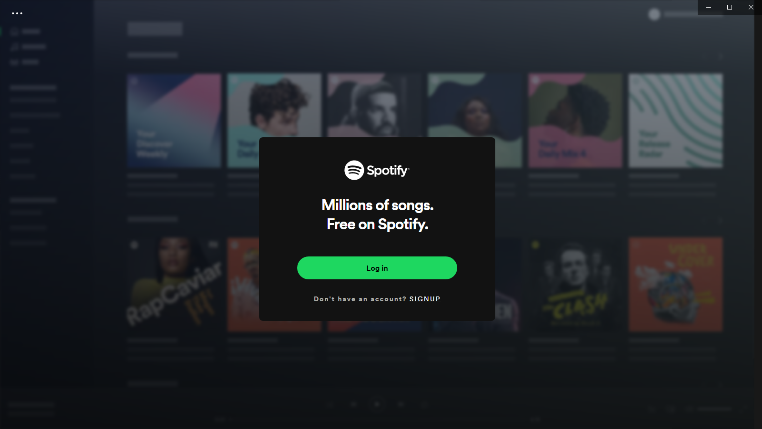Maximize the Spotify window
Screen dimensions: 762x429
(730, 7)
